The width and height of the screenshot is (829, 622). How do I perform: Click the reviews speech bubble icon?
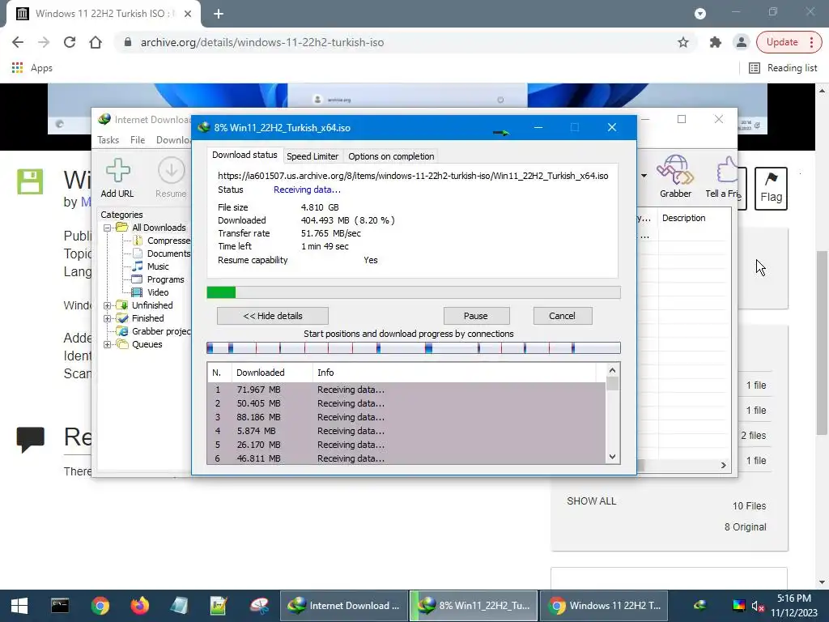(30, 439)
